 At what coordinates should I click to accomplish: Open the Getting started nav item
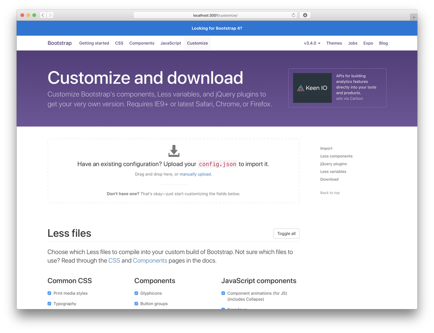pyautogui.click(x=94, y=43)
